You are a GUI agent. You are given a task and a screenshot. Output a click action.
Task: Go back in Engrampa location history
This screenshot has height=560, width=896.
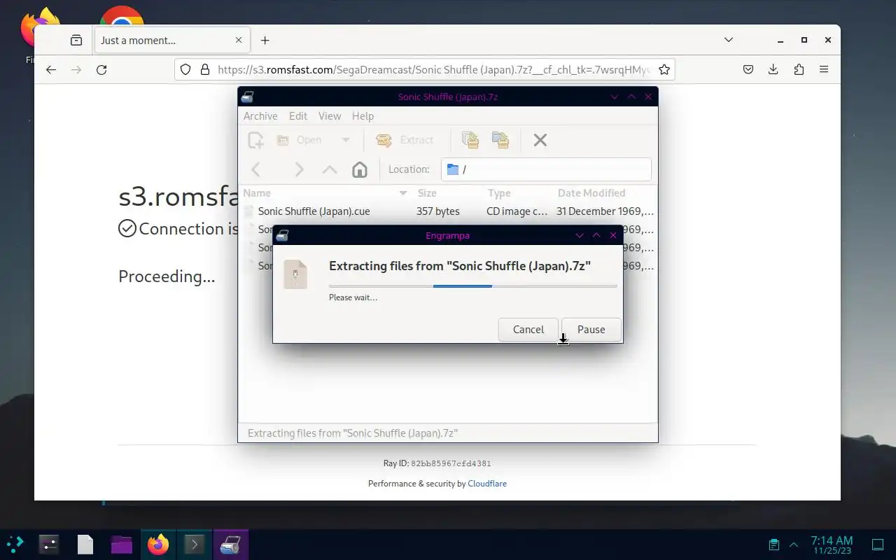click(x=256, y=169)
